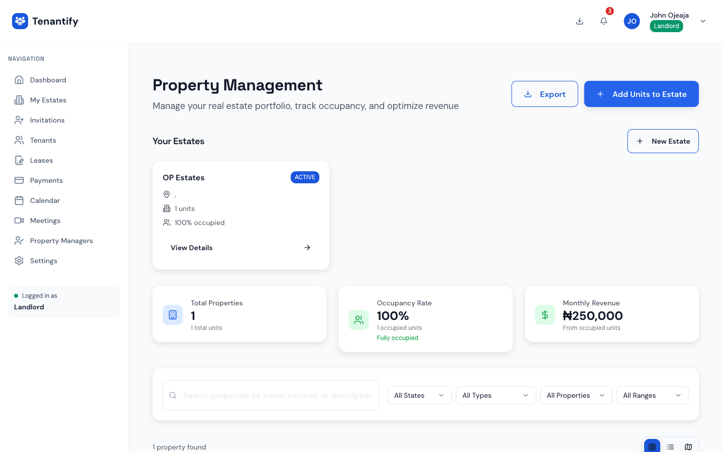723x452 pixels.
Task: Click the Total Properties building icon
Action: point(173,315)
